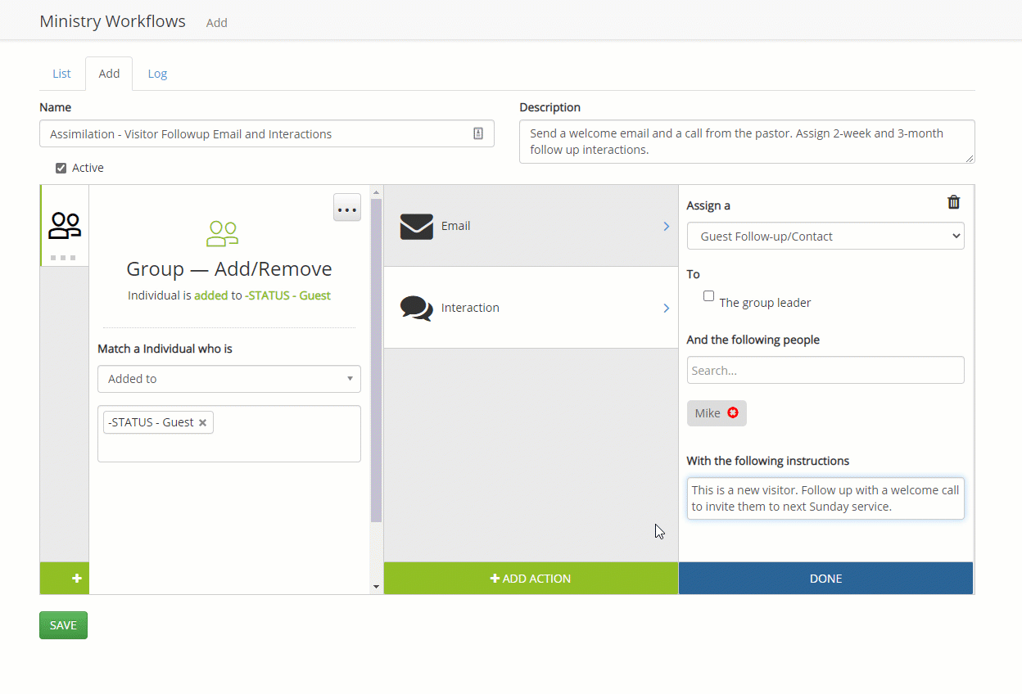
Task: Click the envelope Email action icon
Action: (416, 226)
